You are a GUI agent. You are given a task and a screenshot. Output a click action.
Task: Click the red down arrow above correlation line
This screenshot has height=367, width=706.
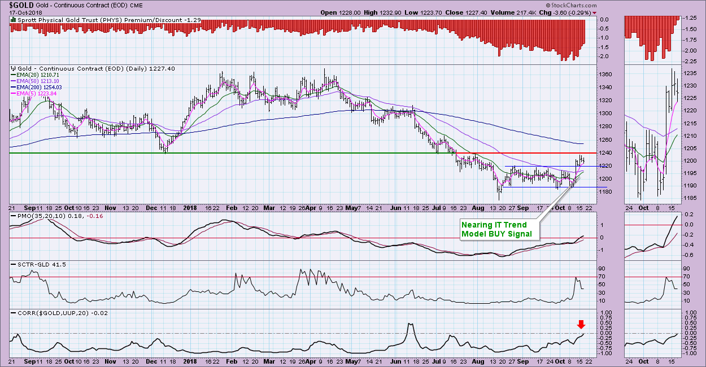pos(581,324)
